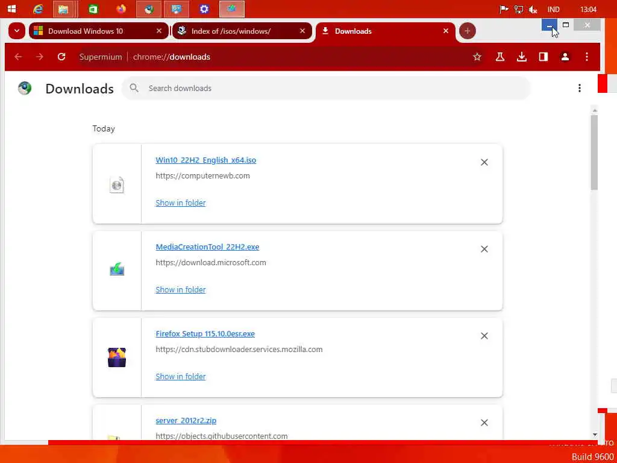617x463 pixels.
Task: Maximize the browser window
Action: coord(565,25)
